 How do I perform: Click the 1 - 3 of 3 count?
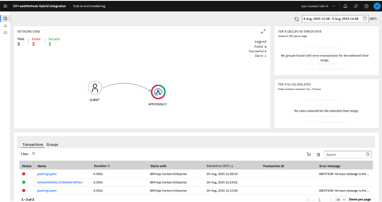point(28,199)
